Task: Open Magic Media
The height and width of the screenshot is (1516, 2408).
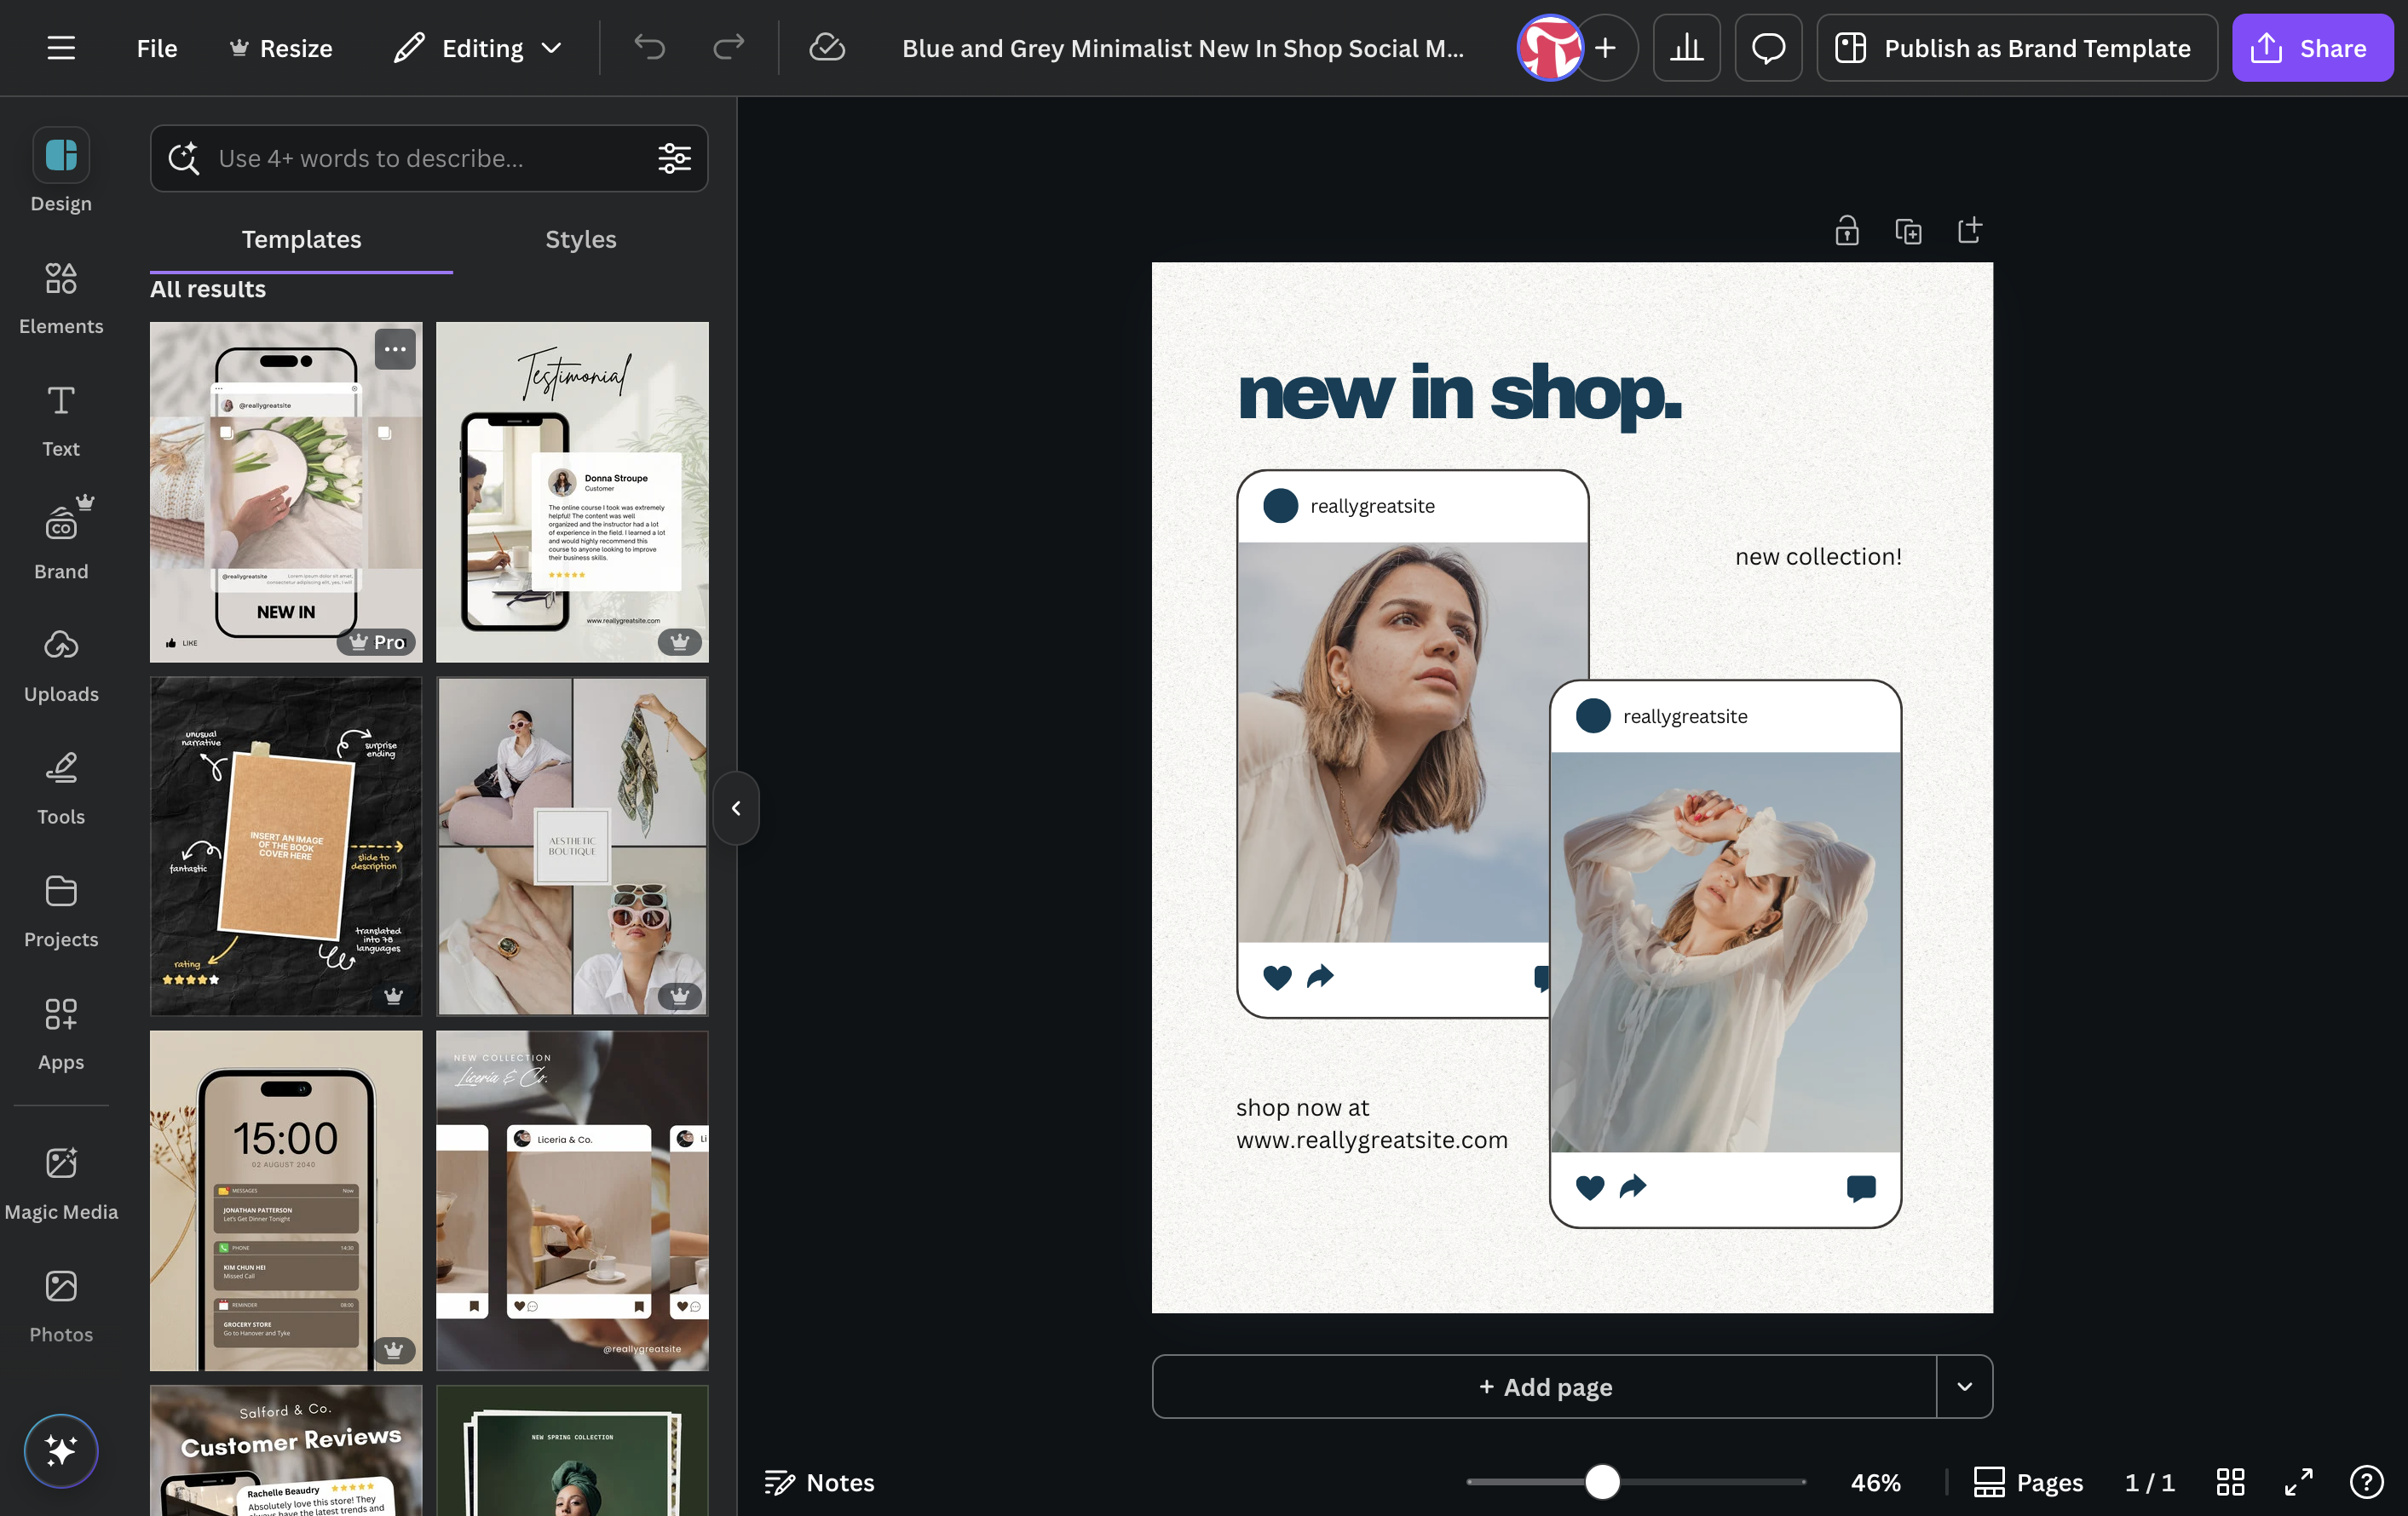Action: pyautogui.click(x=61, y=1183)
